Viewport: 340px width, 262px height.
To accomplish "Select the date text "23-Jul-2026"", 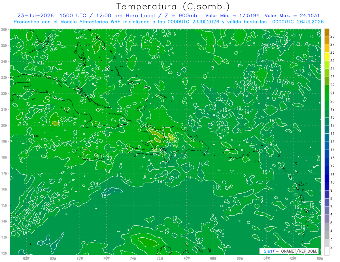I will (x=35, y=16).
